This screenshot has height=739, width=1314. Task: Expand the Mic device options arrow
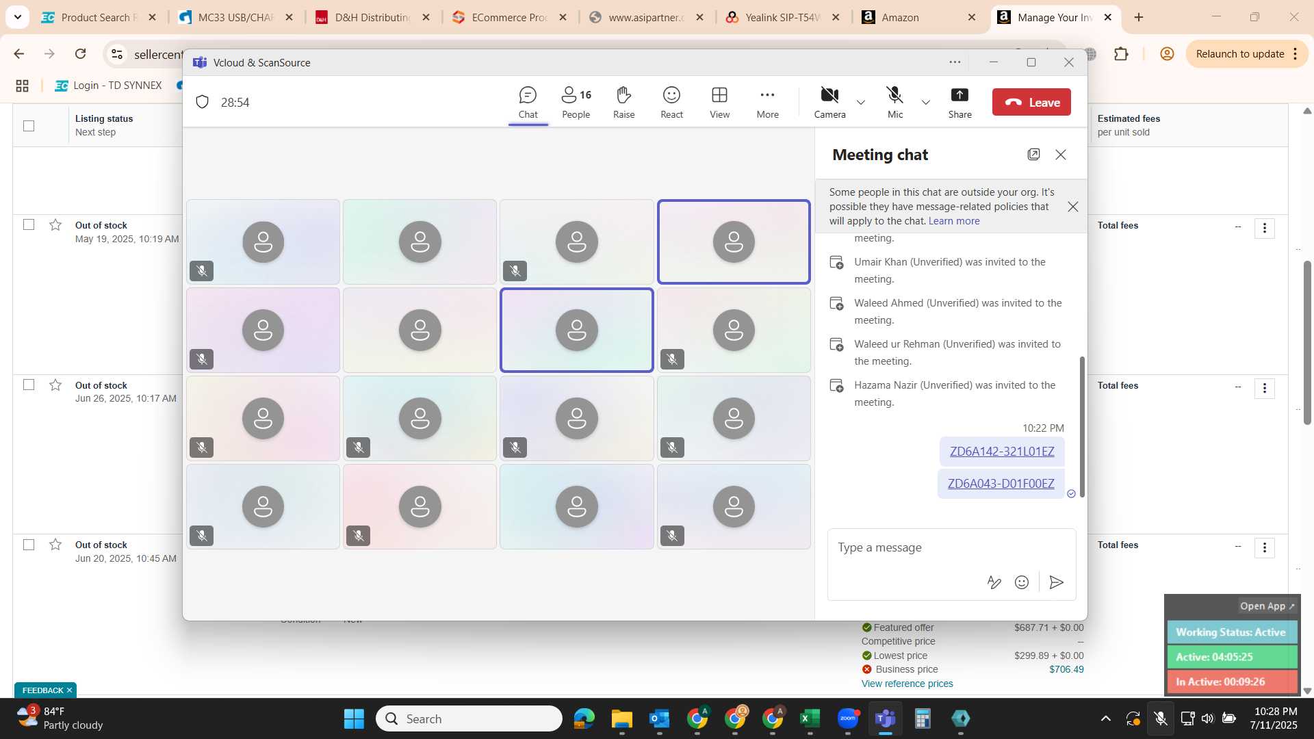pos(926,103)
